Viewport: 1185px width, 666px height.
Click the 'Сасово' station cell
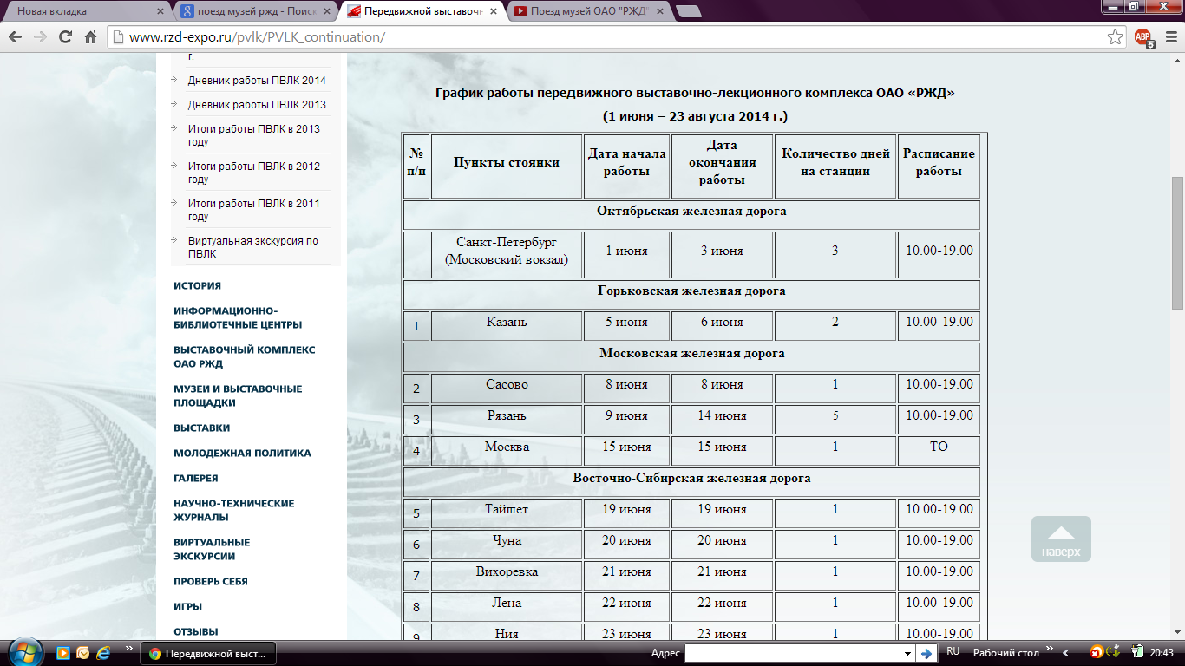point(507,388)
